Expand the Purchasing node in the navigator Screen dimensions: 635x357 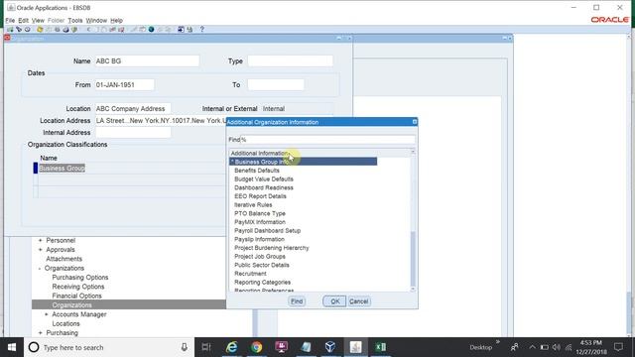click(x=40, y=333)
